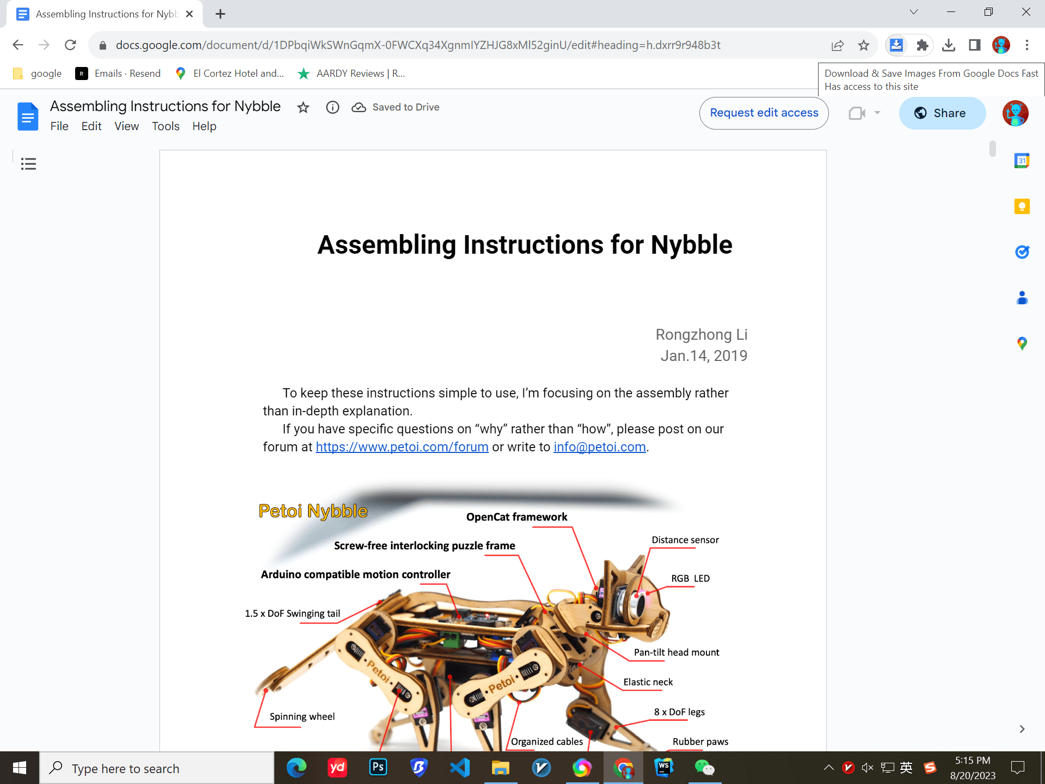The height and width of the screenshot is (784, 1045).
Task: Open WebStorm from taskbar
Action: [x=664, y=768]
